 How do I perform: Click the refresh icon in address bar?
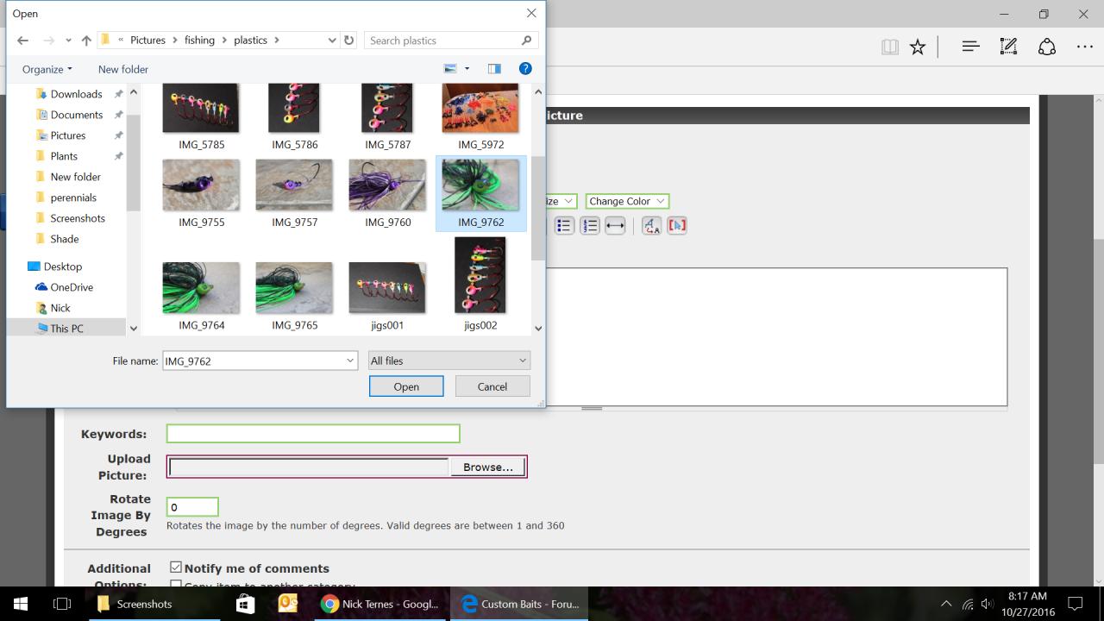coord(348,41)
